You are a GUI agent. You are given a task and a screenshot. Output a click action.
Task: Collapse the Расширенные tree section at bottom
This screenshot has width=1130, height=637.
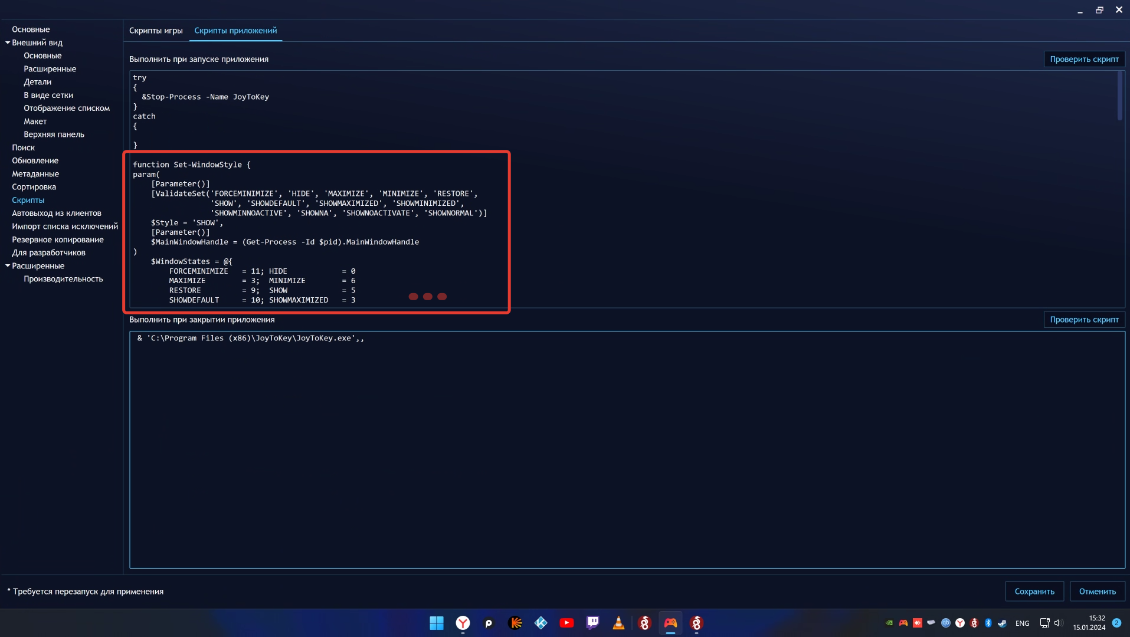(x=8, y=266)
